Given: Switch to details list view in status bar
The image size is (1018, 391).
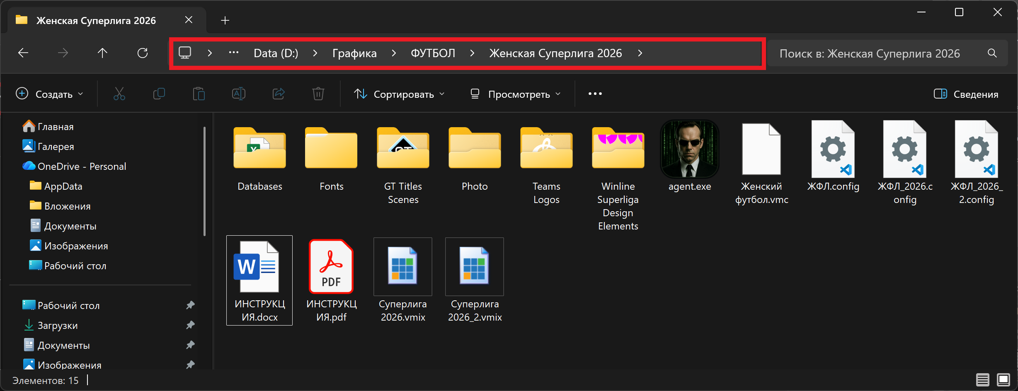Looking at the screenshot, I should (983, 379).
